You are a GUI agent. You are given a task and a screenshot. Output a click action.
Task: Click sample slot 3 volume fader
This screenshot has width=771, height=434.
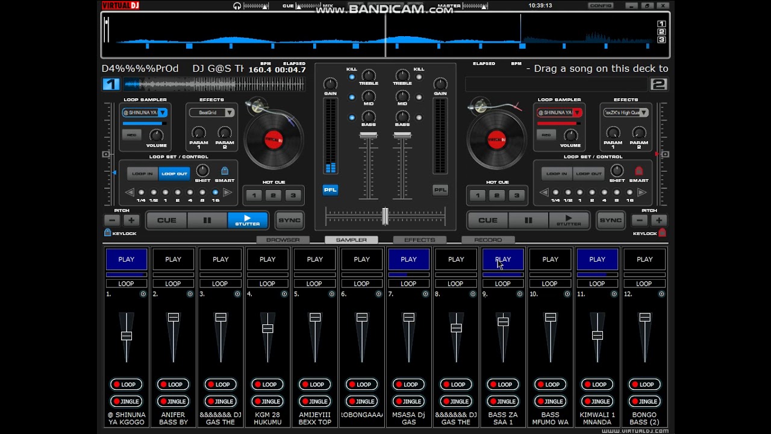[x=220, y=317]
